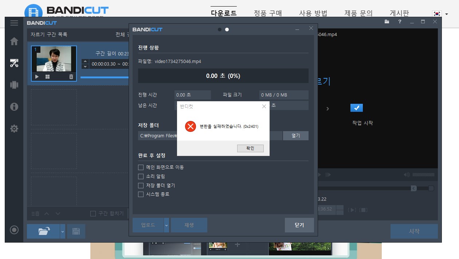
Task: Click the 작업 시작 checkmark step icon
Action: [357, 108]
